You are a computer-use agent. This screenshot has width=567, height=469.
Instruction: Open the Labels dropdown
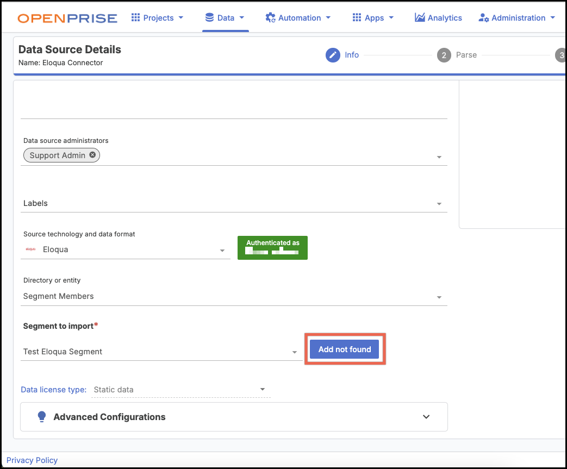(x=234, y=203)
